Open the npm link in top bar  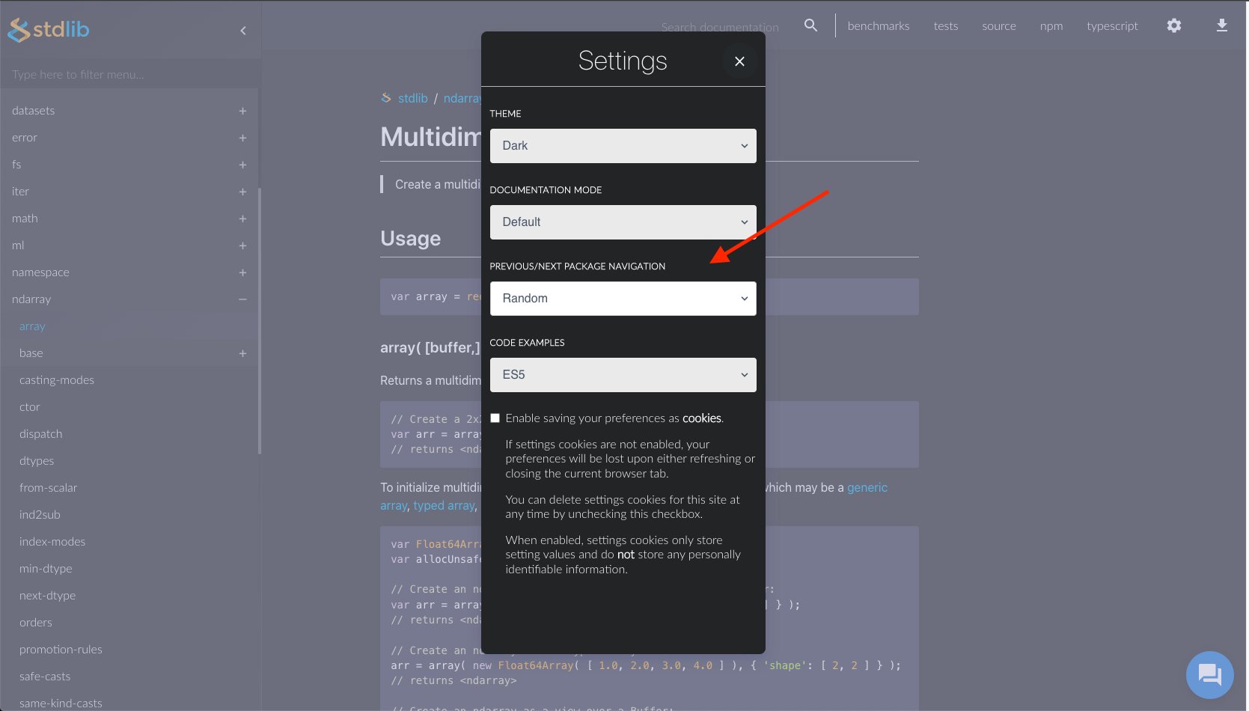(x=1051, y=25)
